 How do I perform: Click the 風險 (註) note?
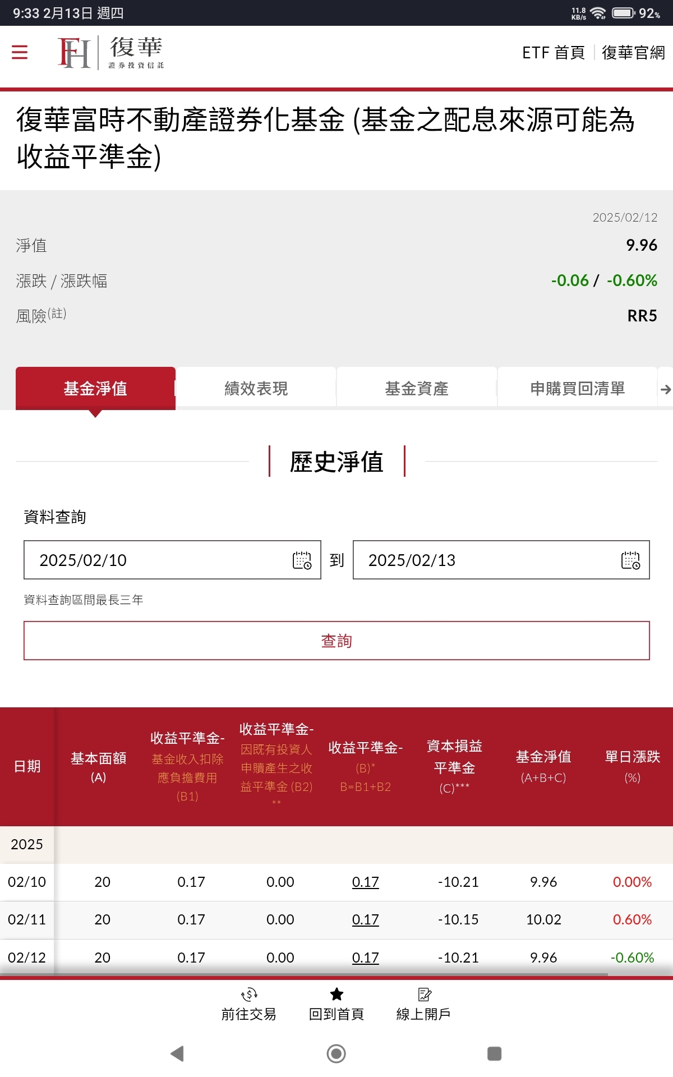(42, 315)
